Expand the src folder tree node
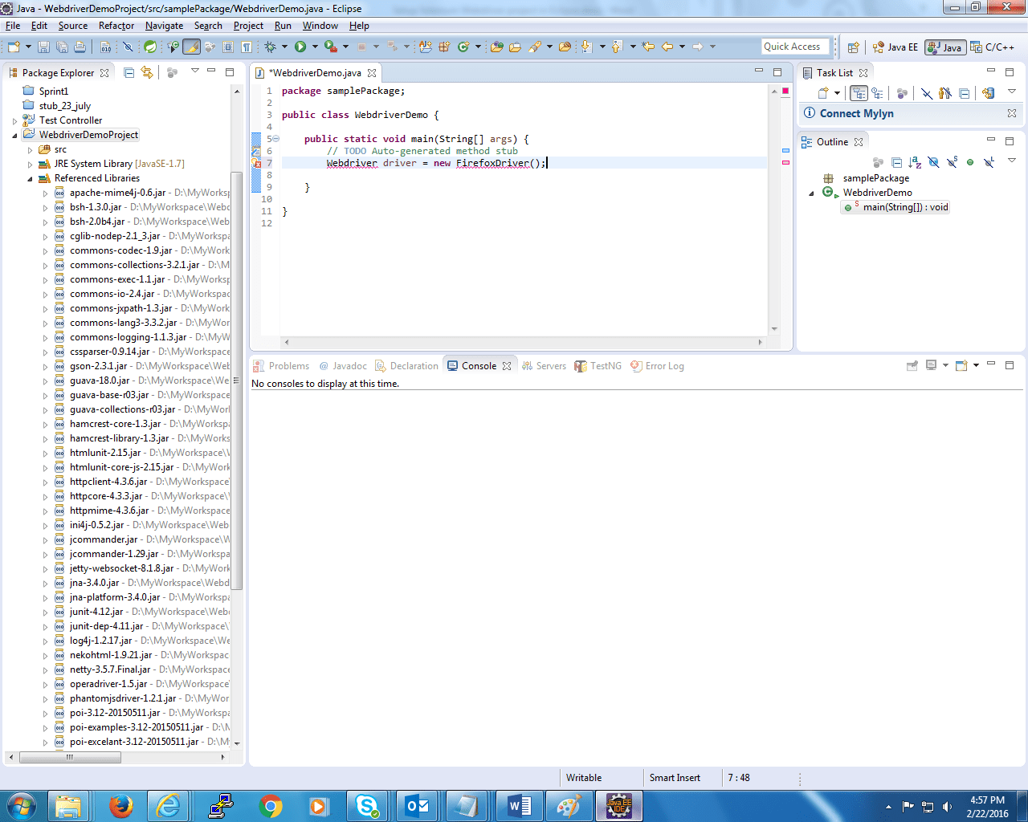Screen dimensions: 1028x822 click(31, 150)
